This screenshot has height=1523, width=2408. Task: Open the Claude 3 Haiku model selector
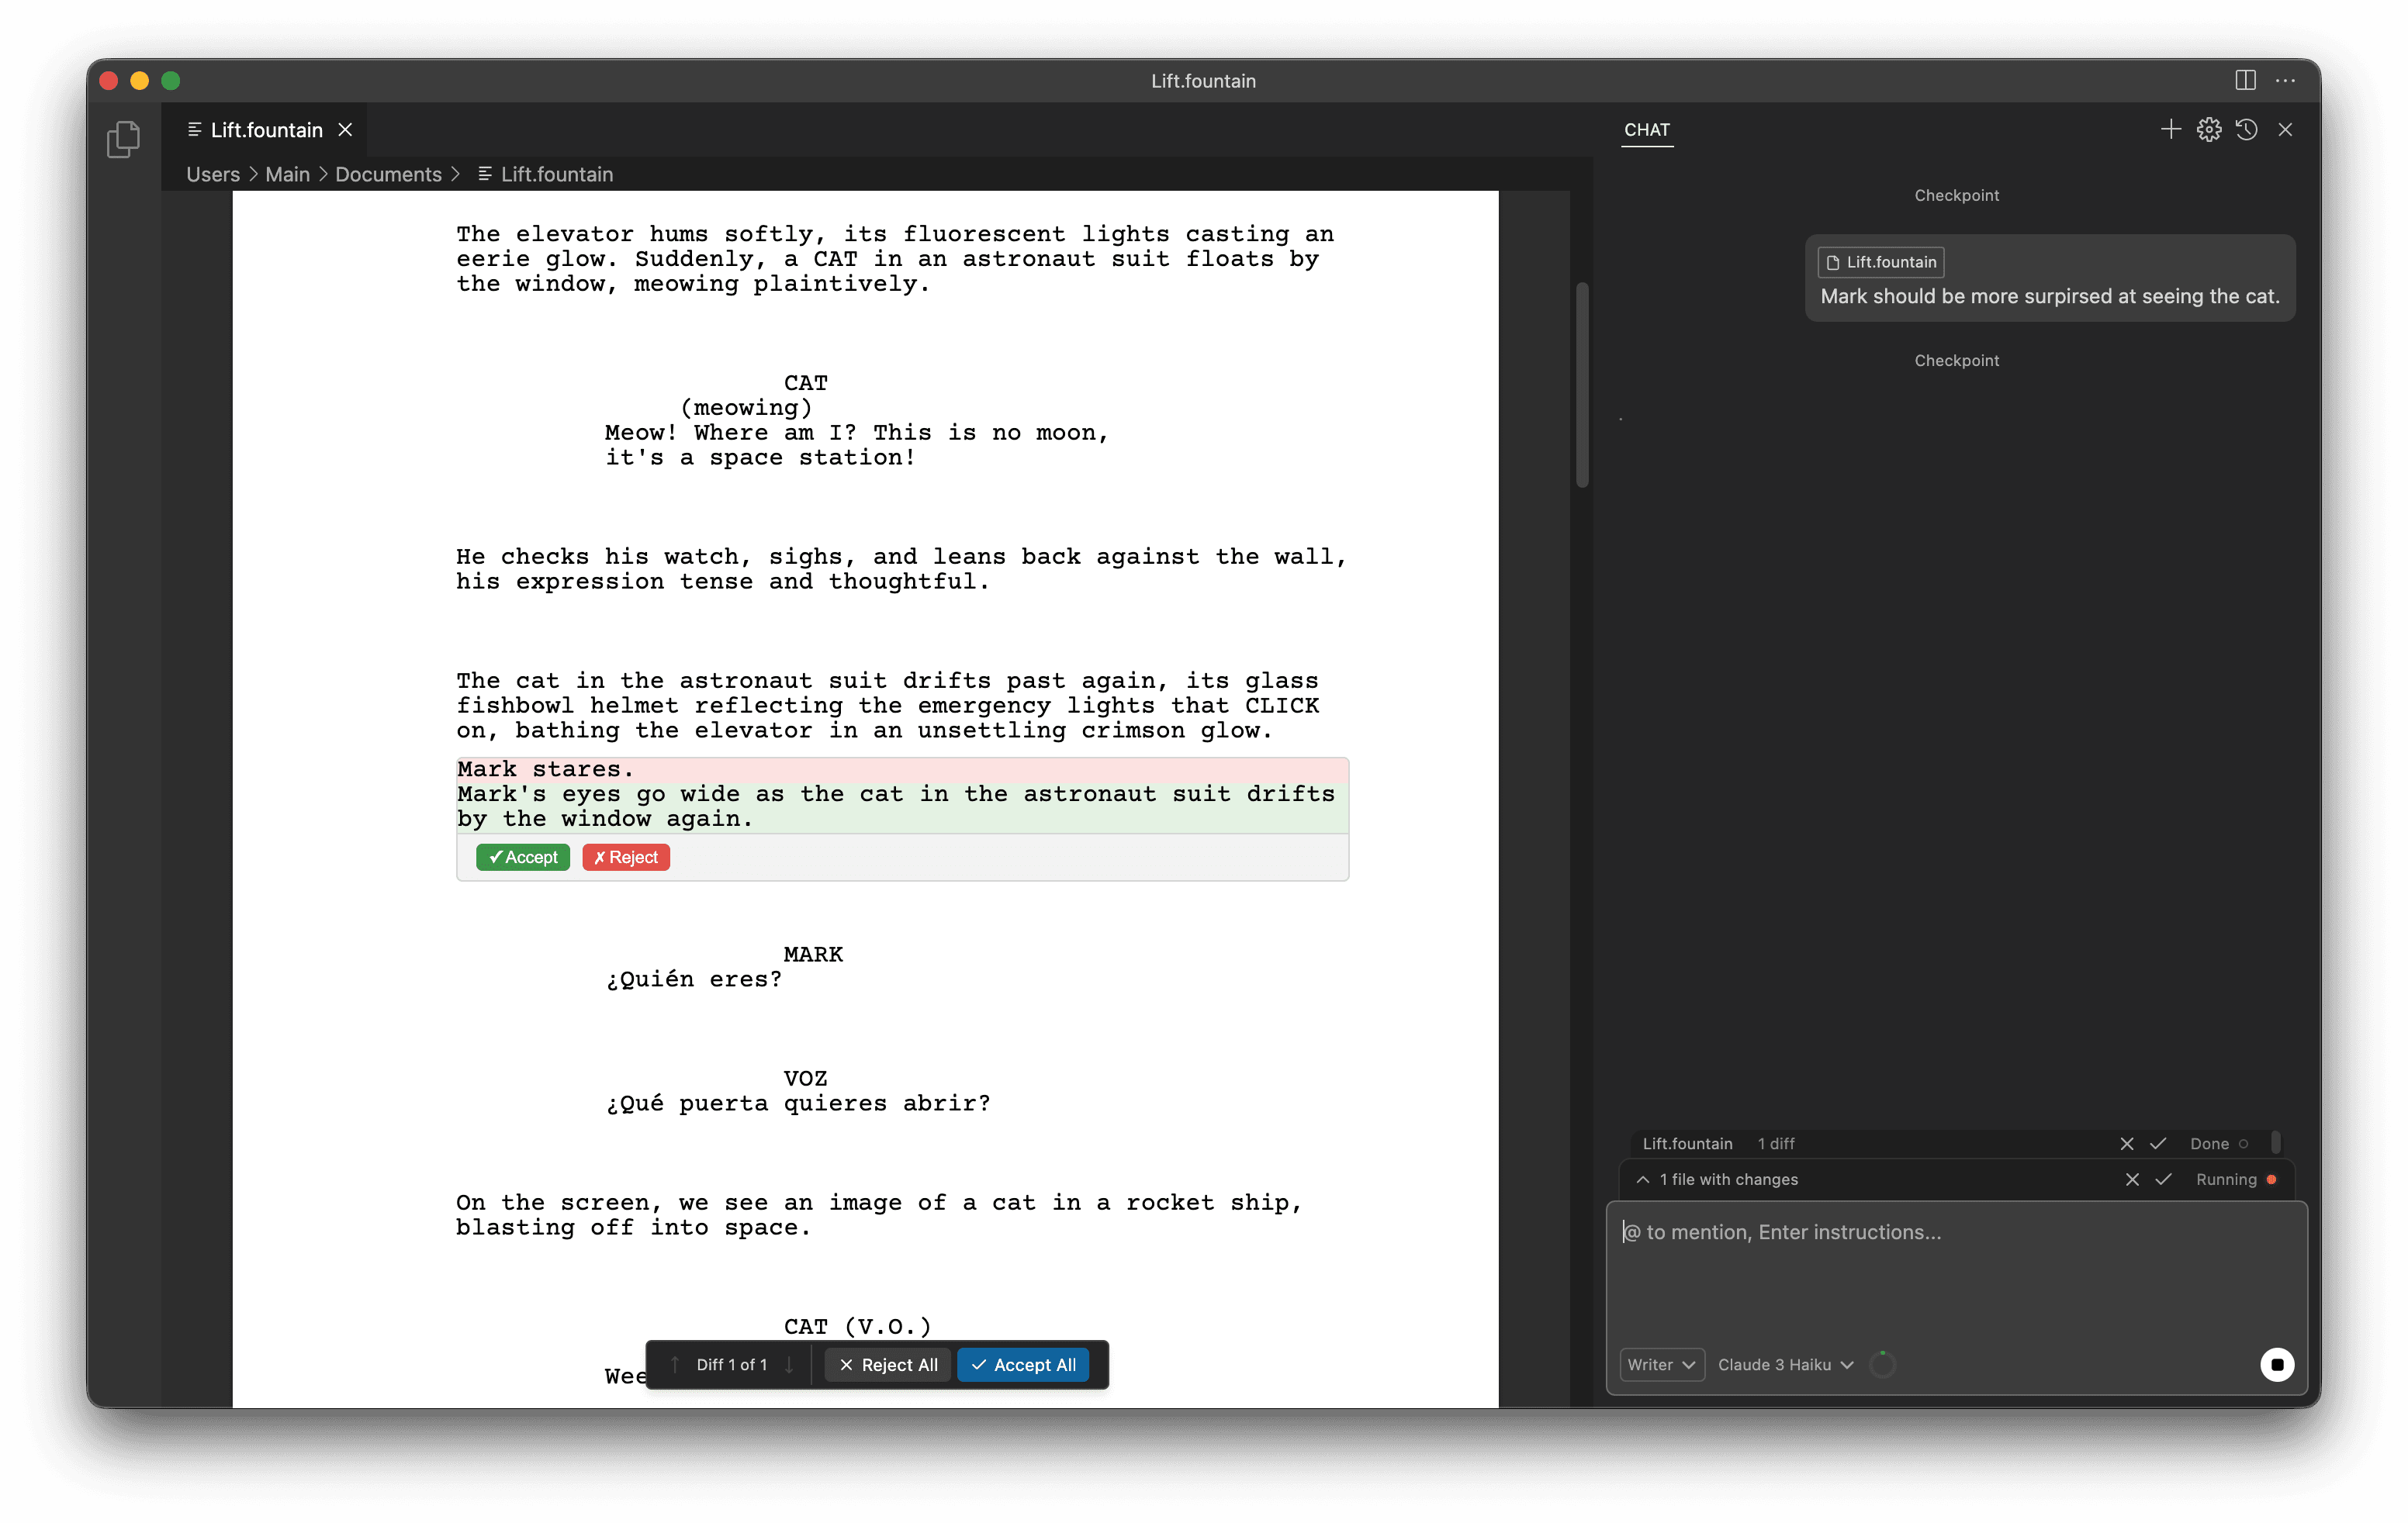(1784, 1364)
